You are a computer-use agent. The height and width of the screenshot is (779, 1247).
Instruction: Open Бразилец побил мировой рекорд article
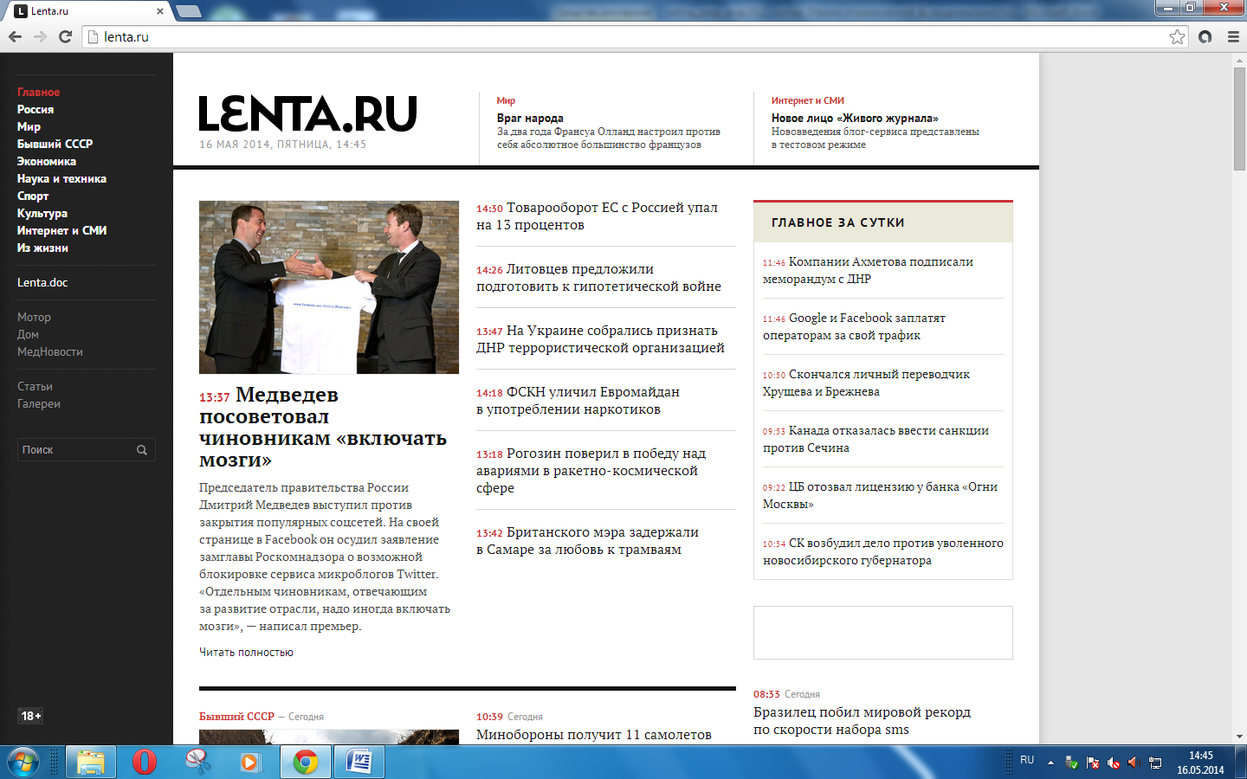862,721
